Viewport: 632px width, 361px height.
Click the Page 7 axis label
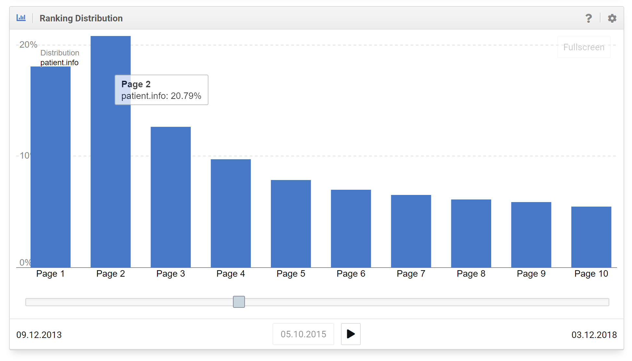(411, 274)
